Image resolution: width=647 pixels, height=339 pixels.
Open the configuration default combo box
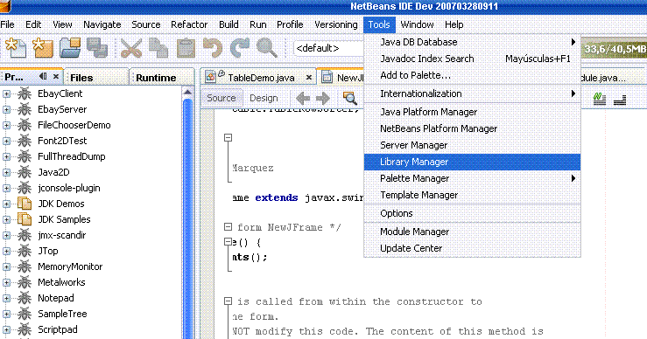(x=328, y=48)
